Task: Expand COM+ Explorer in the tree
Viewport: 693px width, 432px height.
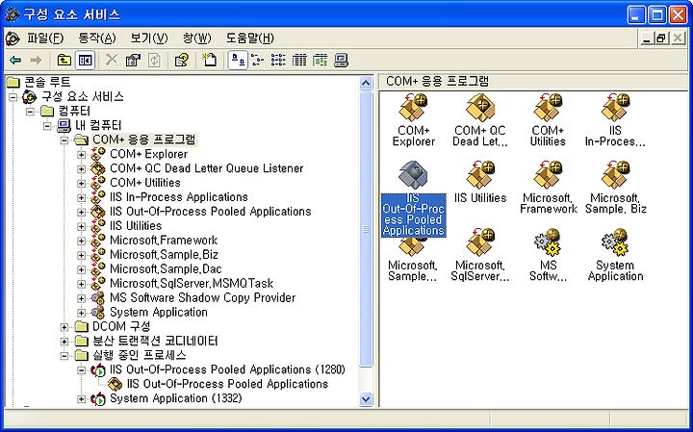Action: [x=81, y=155]
